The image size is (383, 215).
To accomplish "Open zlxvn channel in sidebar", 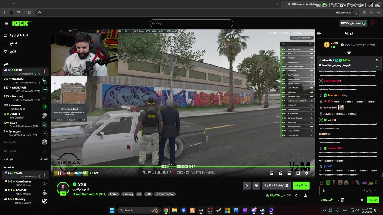I will [25, 125].
